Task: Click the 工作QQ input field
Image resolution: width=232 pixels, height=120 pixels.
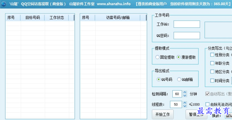Action: point(187,24)
